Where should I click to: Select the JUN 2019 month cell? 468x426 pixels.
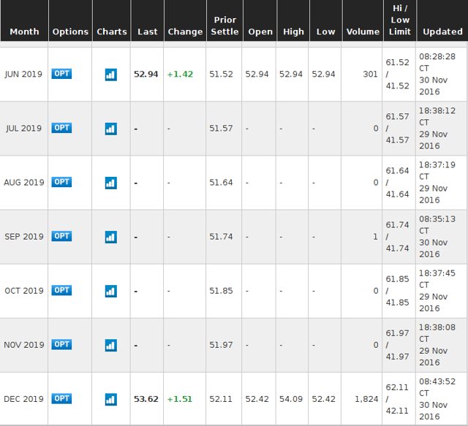(23, 74)
